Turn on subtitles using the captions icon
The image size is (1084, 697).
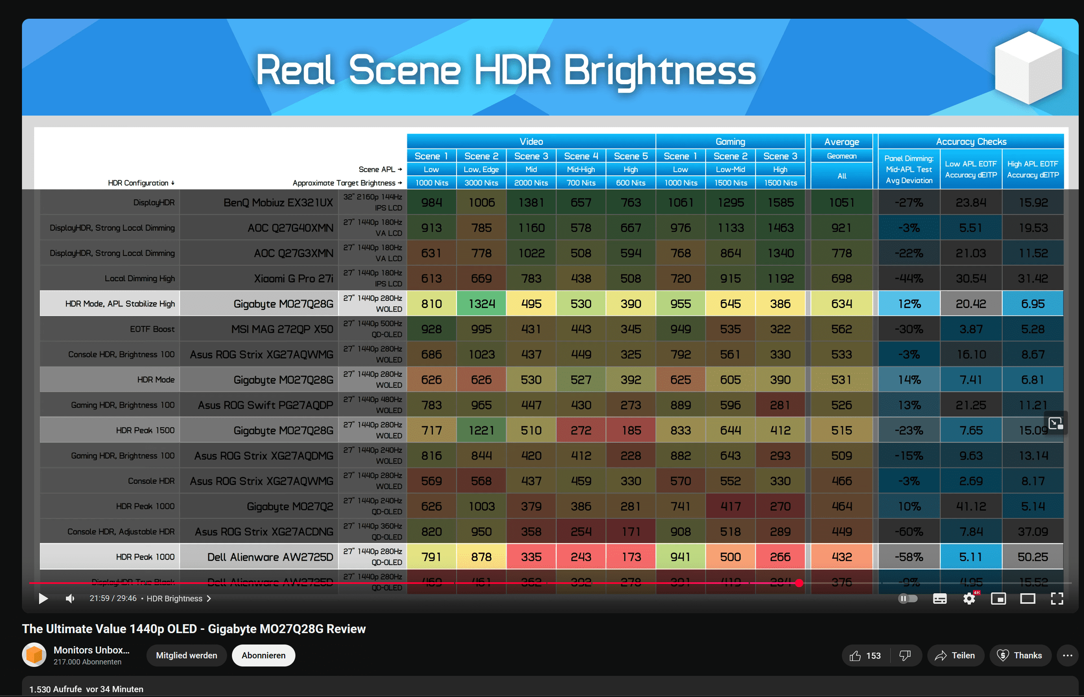pos(940,599)
